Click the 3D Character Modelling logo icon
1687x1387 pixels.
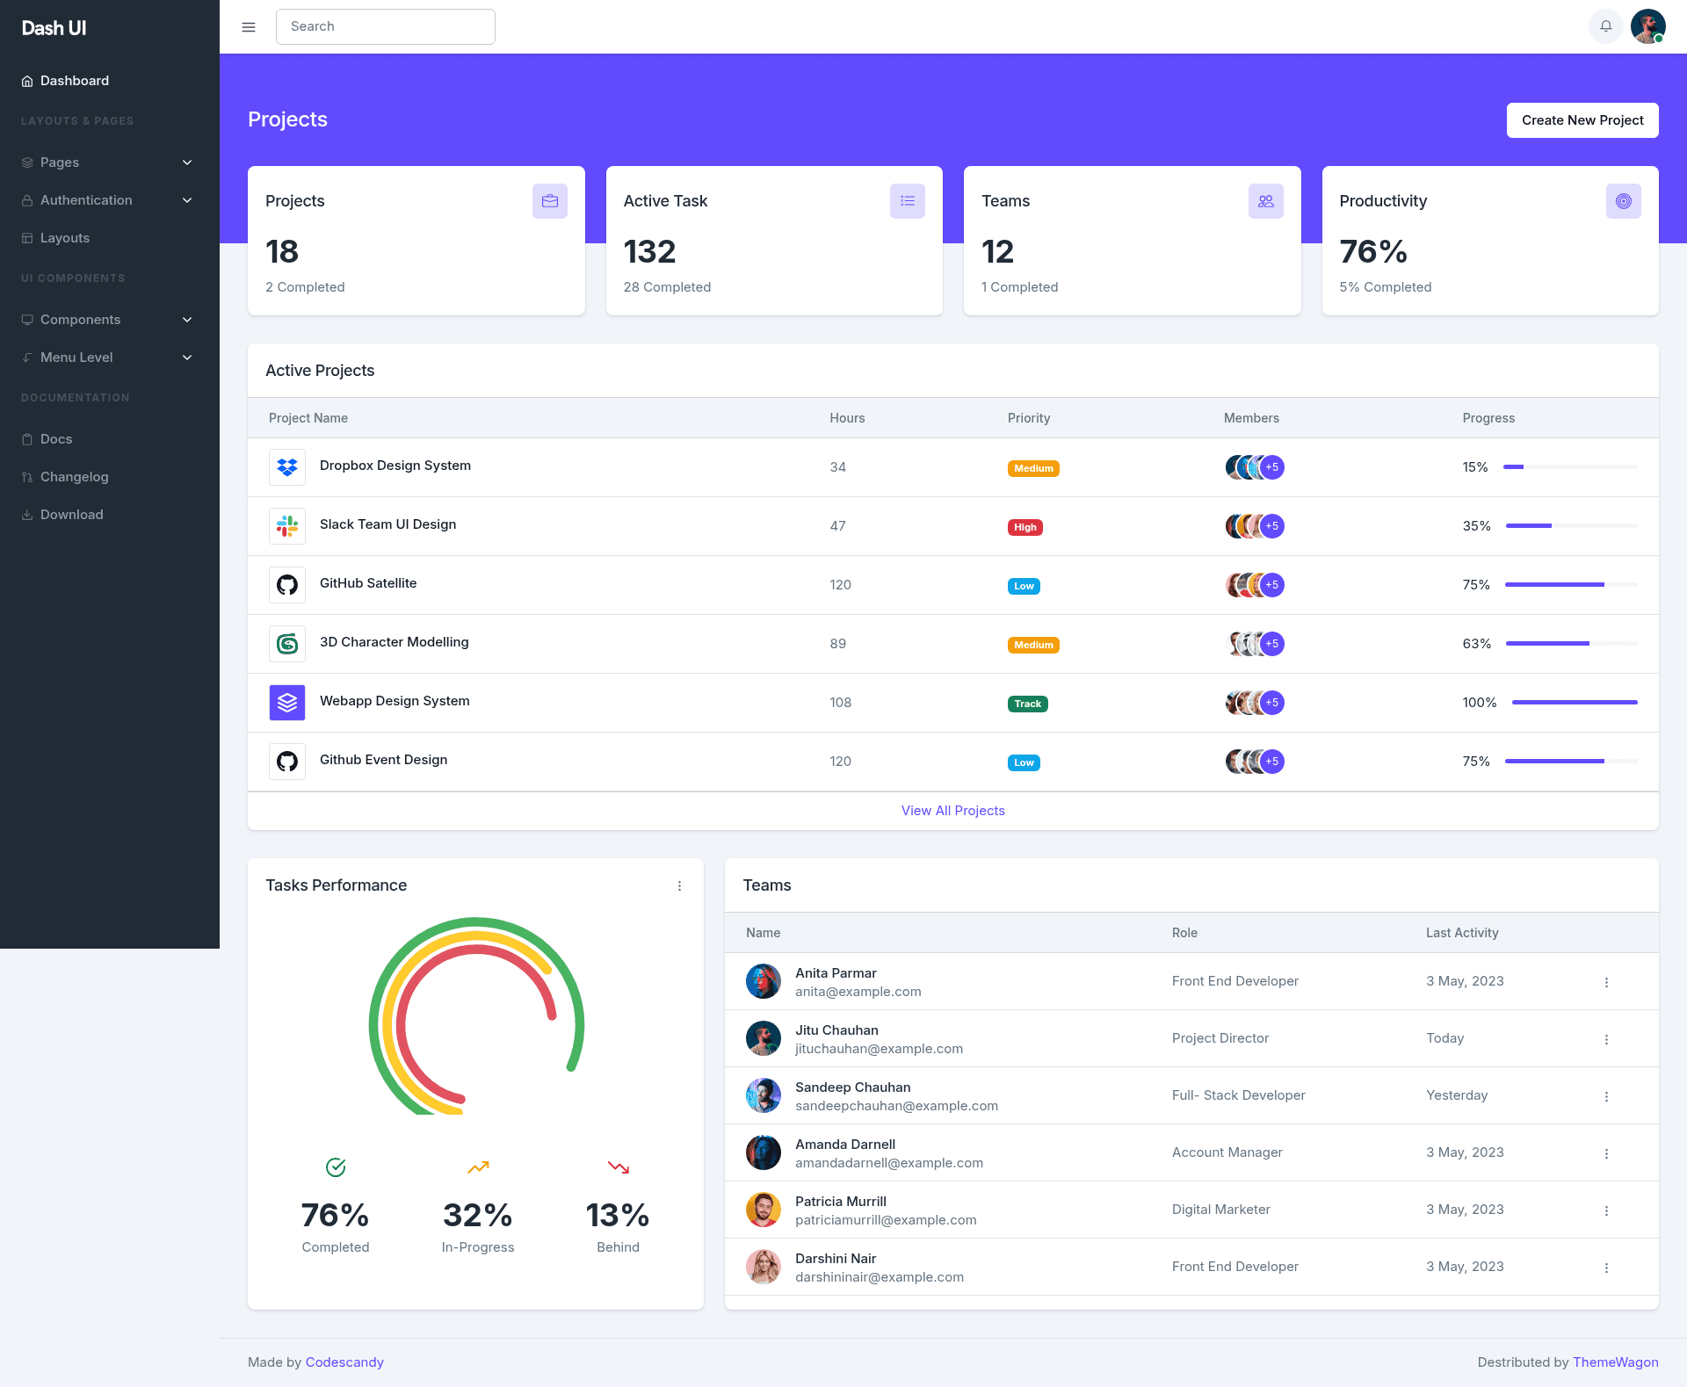coord(287,644)
